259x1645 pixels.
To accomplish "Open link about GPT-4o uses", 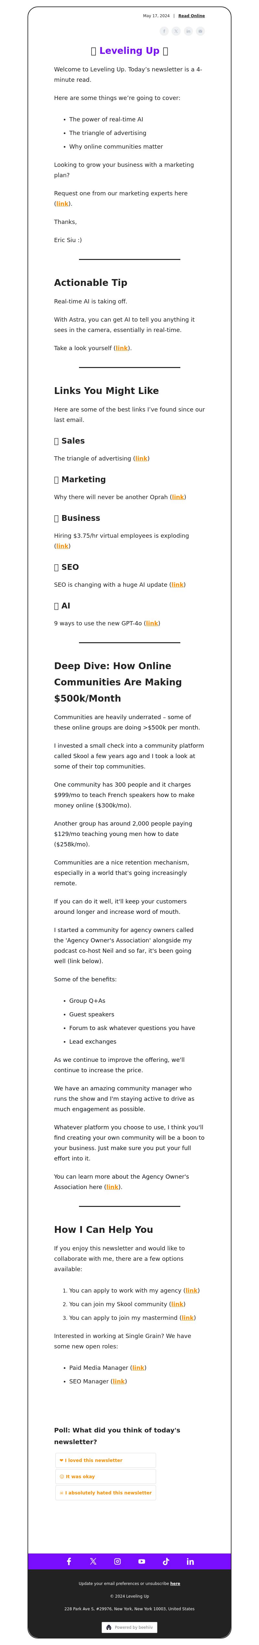I will (x=152, y=623).
